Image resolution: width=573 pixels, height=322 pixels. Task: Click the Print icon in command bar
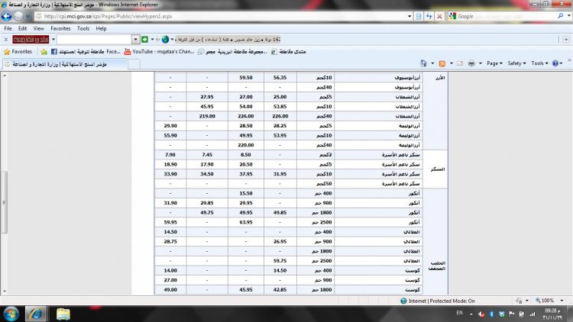pos(472,63)
